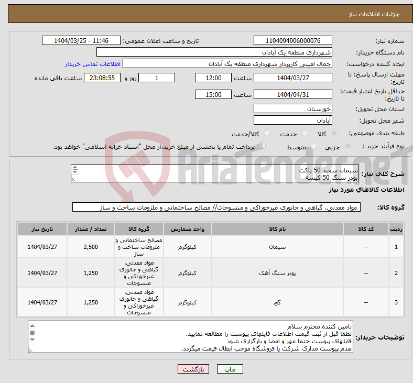
Task: Click the شرح کلی نیاز description textarea
Action: pyautogui.click(x=215, y=174)
